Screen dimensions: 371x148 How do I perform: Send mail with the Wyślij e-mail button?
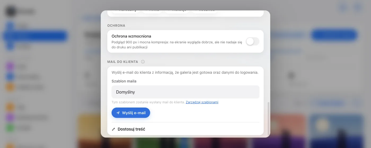tap(131, 113)
